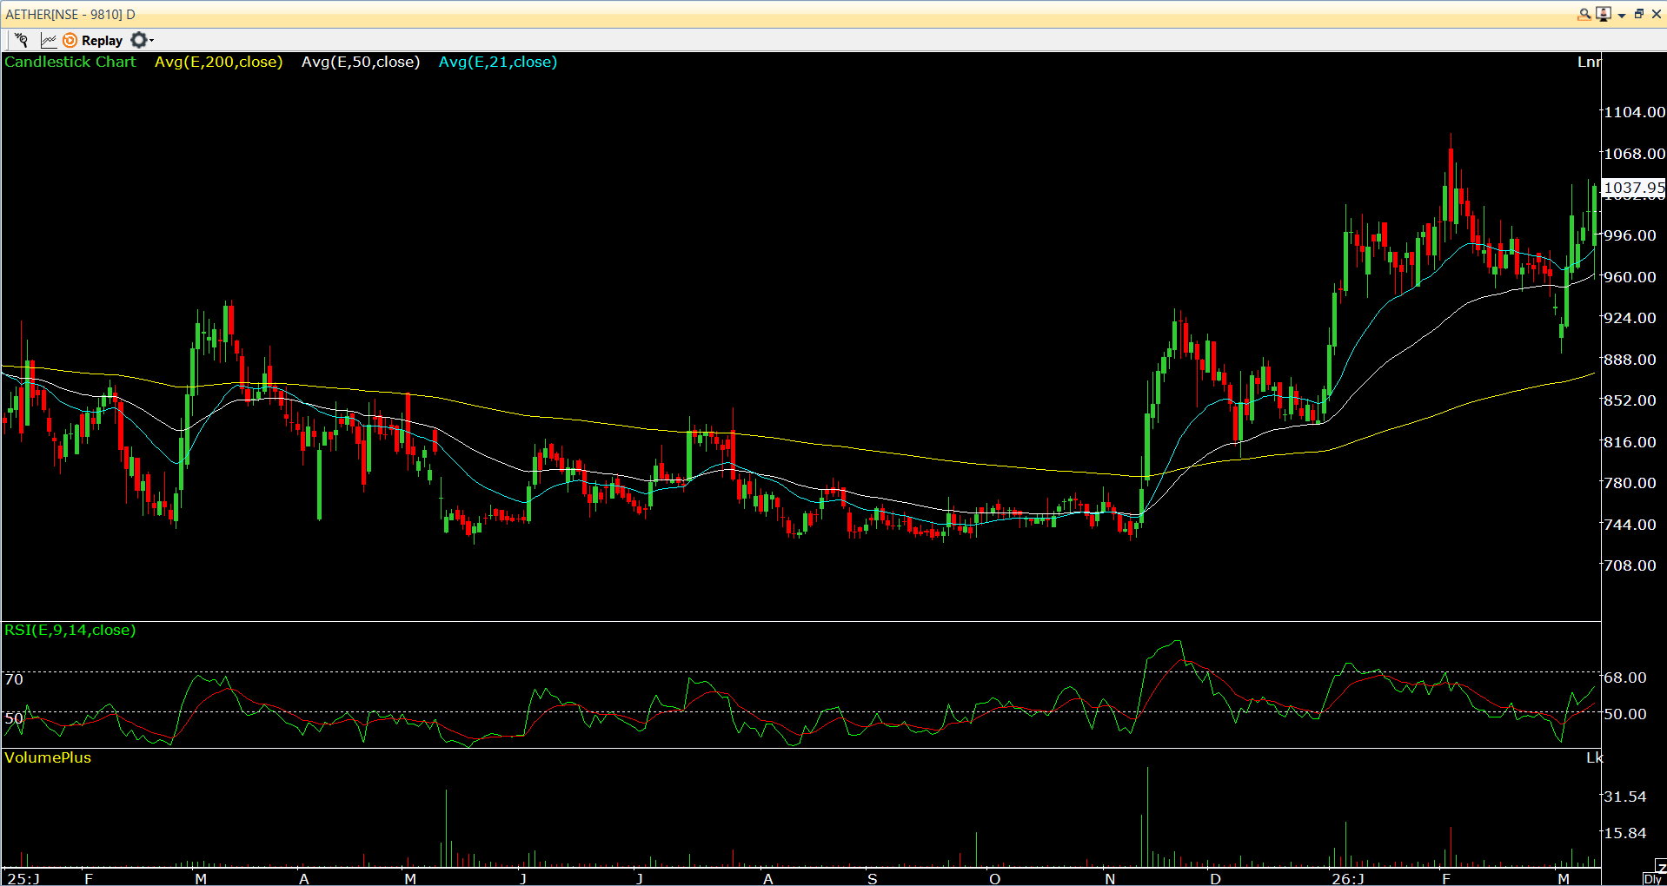The image size is (1667, 886).
Task: Select the chart pointer search tool
Action: (22, 40)
